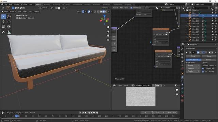Toggle Optimal Display checkbox
The image size is (218, 122).
203,68
